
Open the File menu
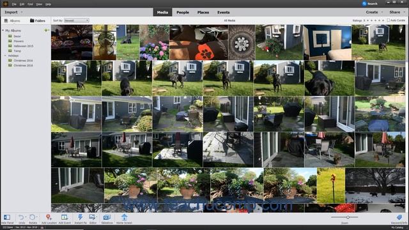(x=14, y=4)
